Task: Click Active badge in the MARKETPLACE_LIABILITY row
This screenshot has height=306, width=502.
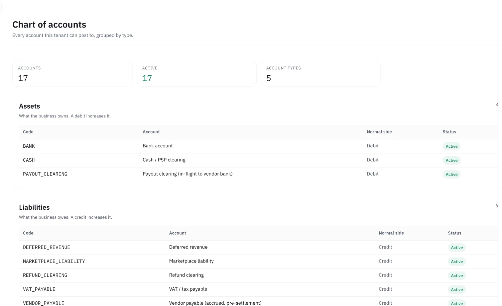Action: coord(457,262)
